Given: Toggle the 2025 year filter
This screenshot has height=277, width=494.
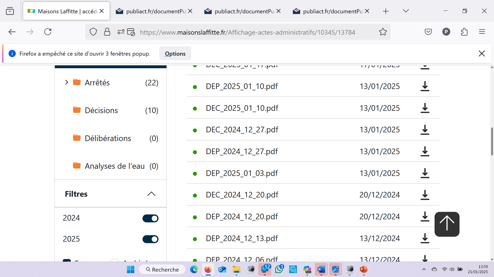Looking at the screenshot, I should pos(151,239).
